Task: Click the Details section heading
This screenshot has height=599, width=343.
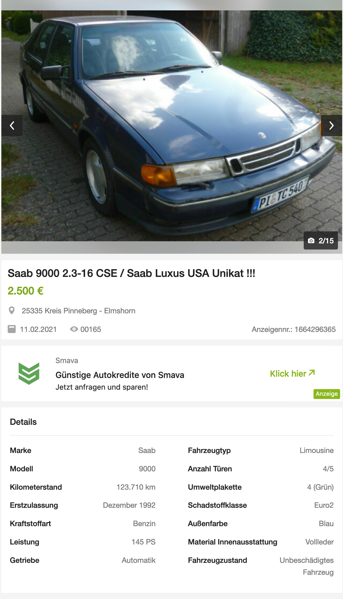Action: [x=23, y=422]
